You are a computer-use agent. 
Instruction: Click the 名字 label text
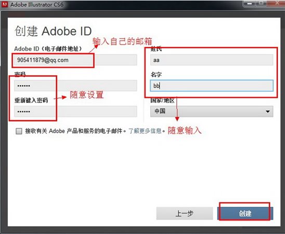point(156,74)
